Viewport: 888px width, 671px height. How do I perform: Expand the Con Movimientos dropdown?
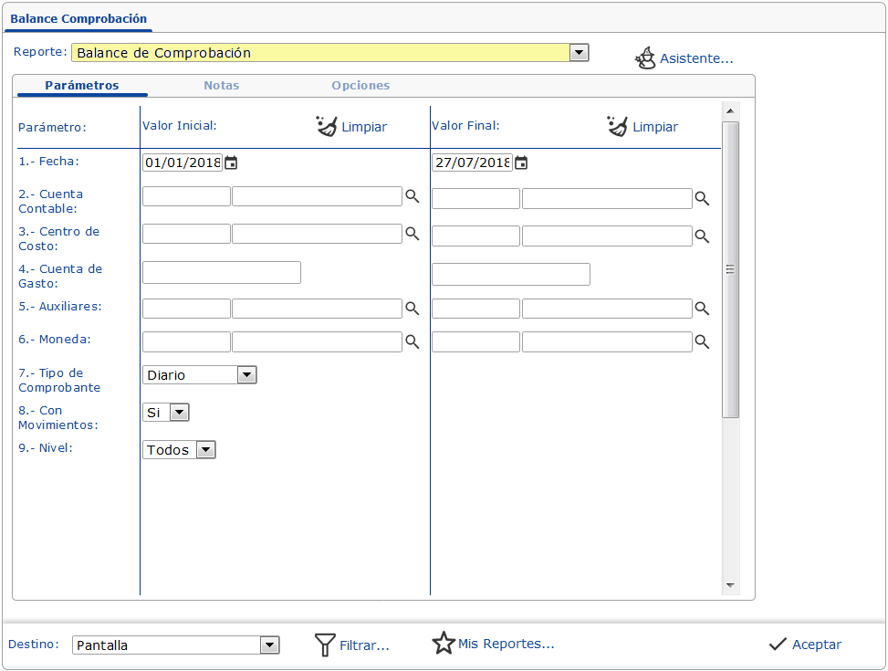click(x=179, y=413)
